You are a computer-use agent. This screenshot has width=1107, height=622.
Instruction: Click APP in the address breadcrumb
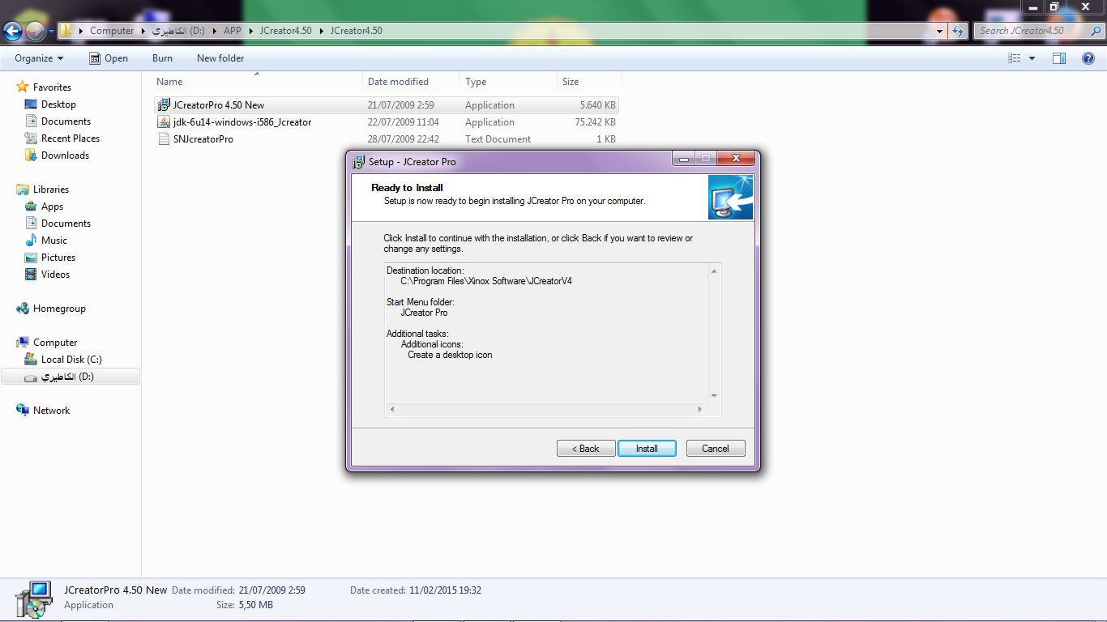pos(233,31)
